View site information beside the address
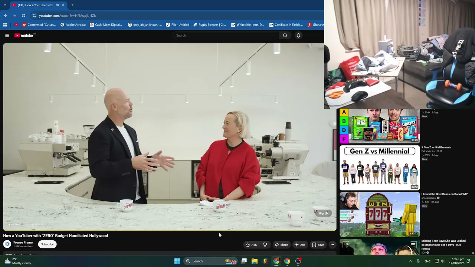Image resolution: width=475 pixels, height=267 pixels. [x=34, y=16]
